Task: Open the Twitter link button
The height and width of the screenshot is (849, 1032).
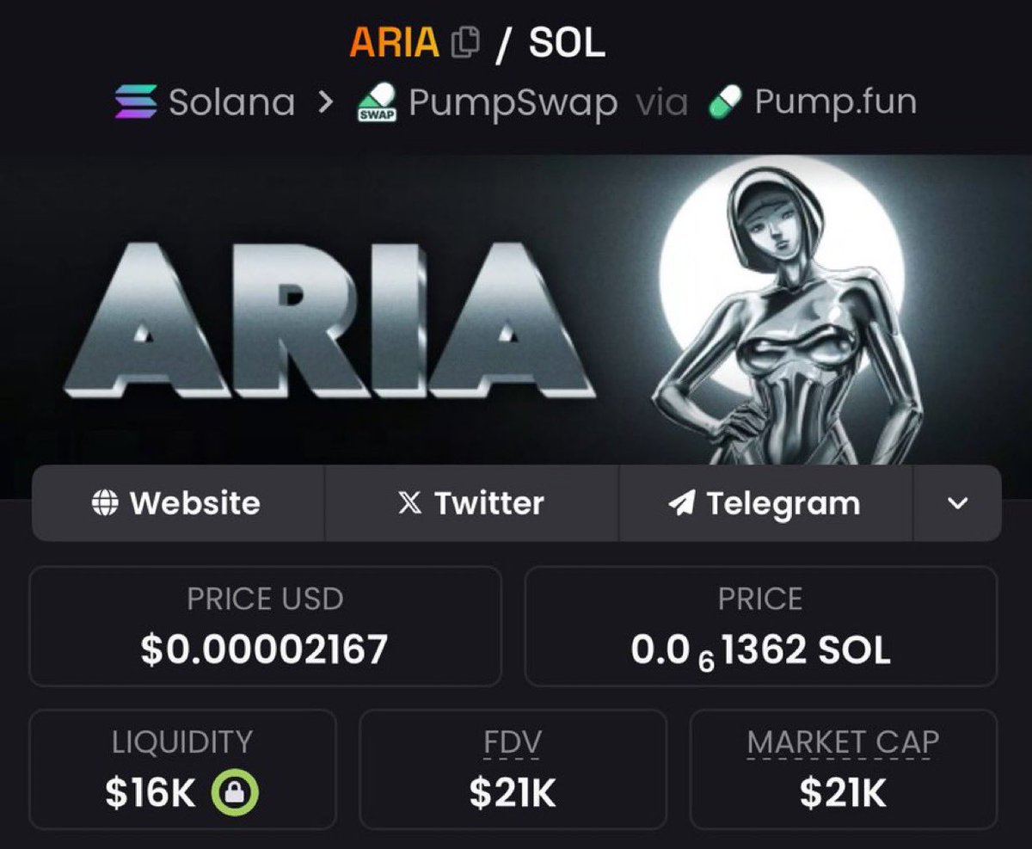Action: point(471,503)
